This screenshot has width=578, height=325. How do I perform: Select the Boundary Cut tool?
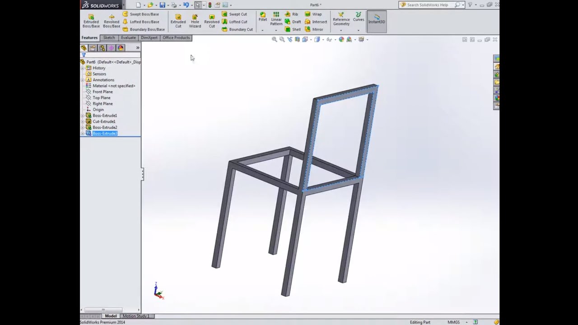(237, 29)
